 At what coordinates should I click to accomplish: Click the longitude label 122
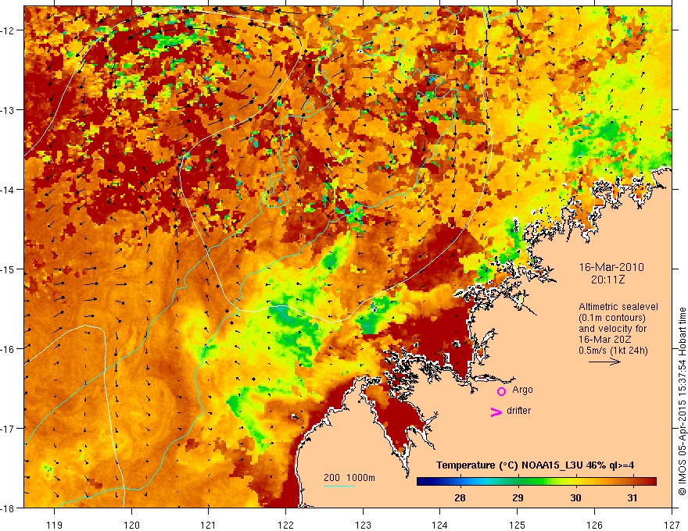pos(285,525)
